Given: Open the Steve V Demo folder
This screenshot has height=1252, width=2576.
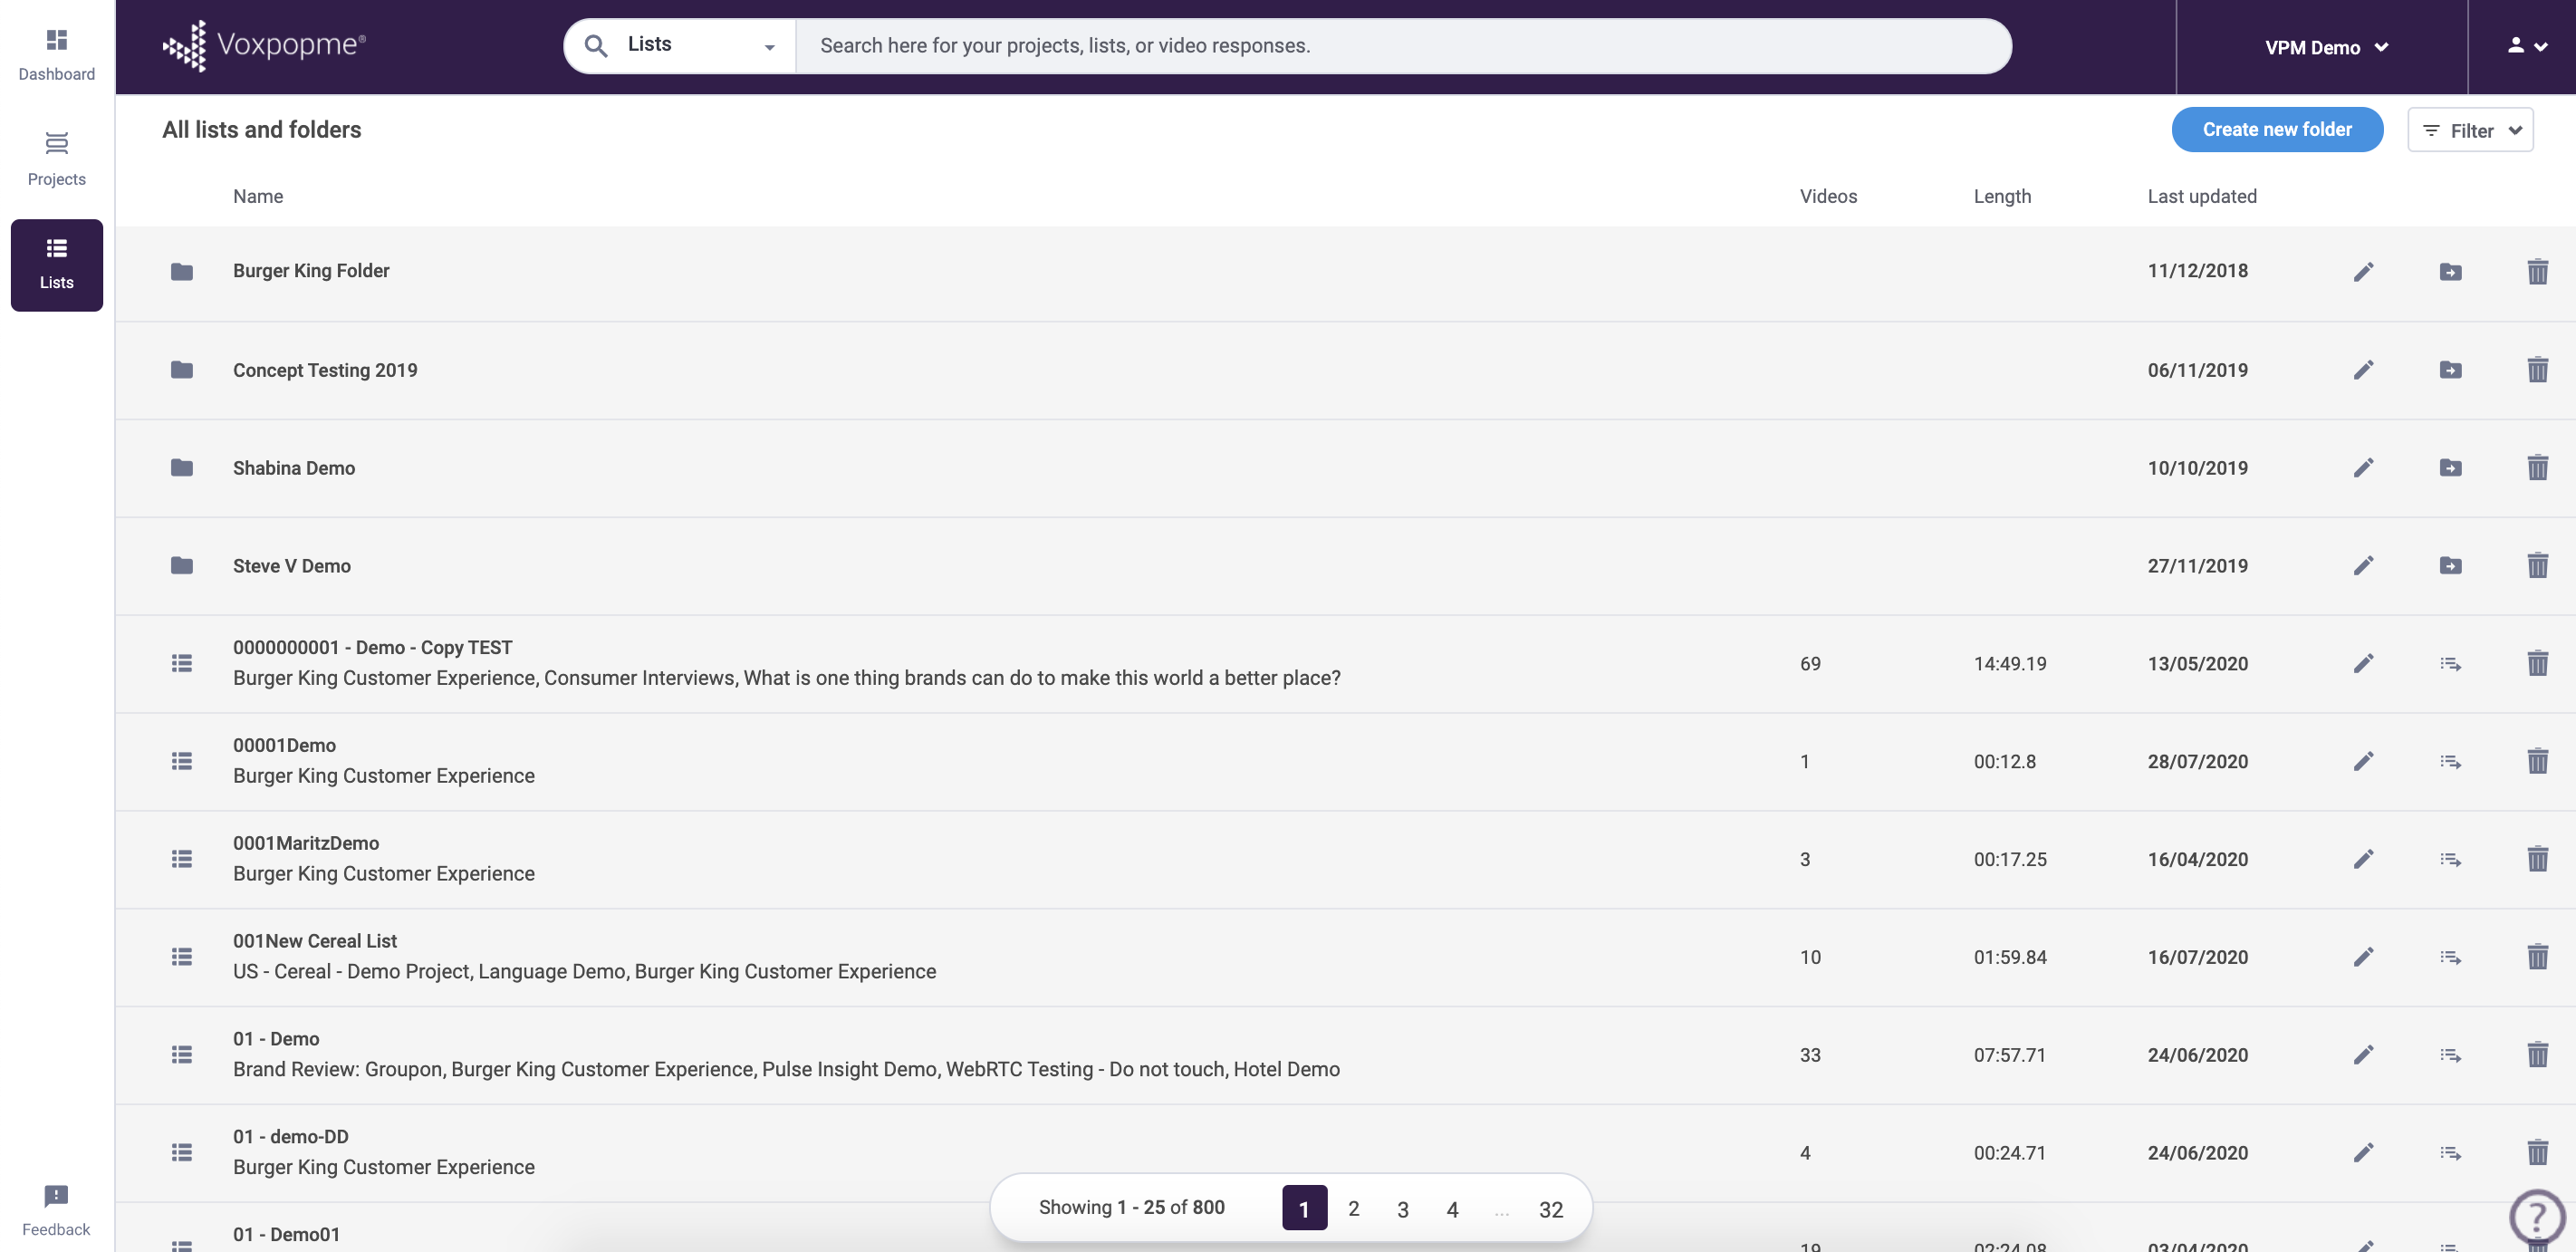Looking at the screenshot, I should (x=292, y=565).
